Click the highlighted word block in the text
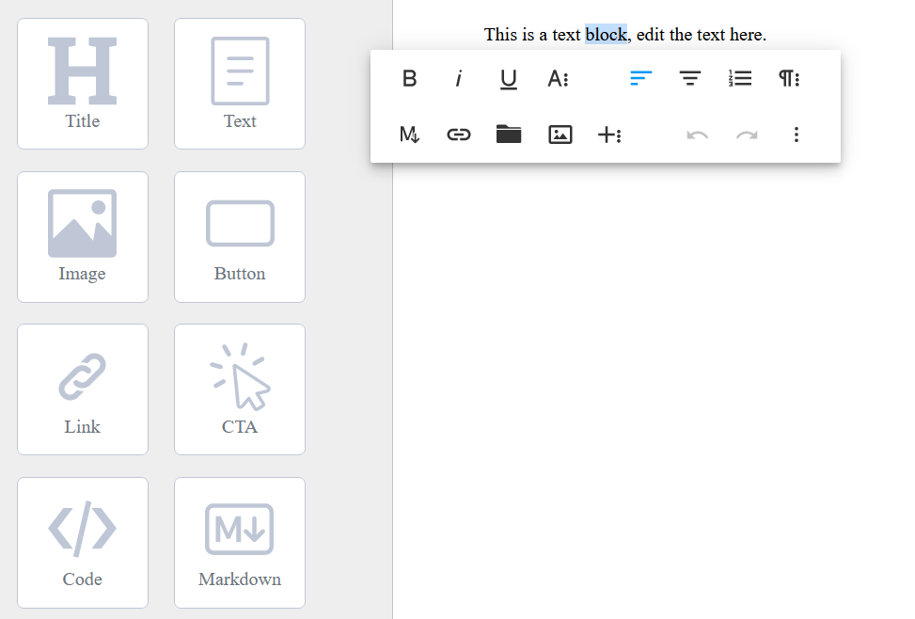Screen dimensions: 915x619 point(606,34)
